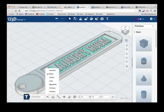Select the TitanOne font
Screen dimensions: 164x112
52,91
